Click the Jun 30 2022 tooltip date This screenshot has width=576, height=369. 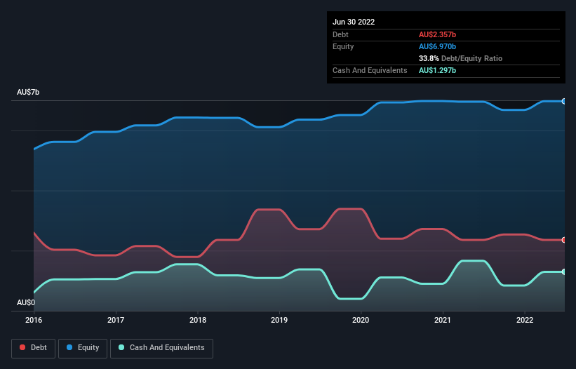(354, 22)
